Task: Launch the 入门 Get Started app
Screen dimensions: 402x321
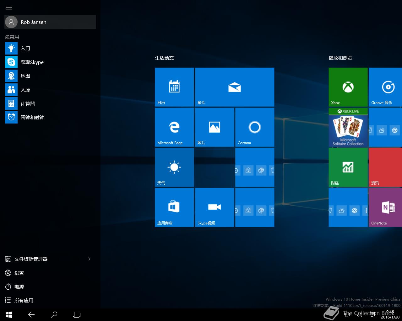Action: [x=50, y=48]
